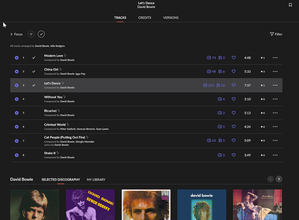The height and width of the screenshot is (220, 299).
Task: Toggle the heart filter next to Focus
Action: tap(31, 34)
